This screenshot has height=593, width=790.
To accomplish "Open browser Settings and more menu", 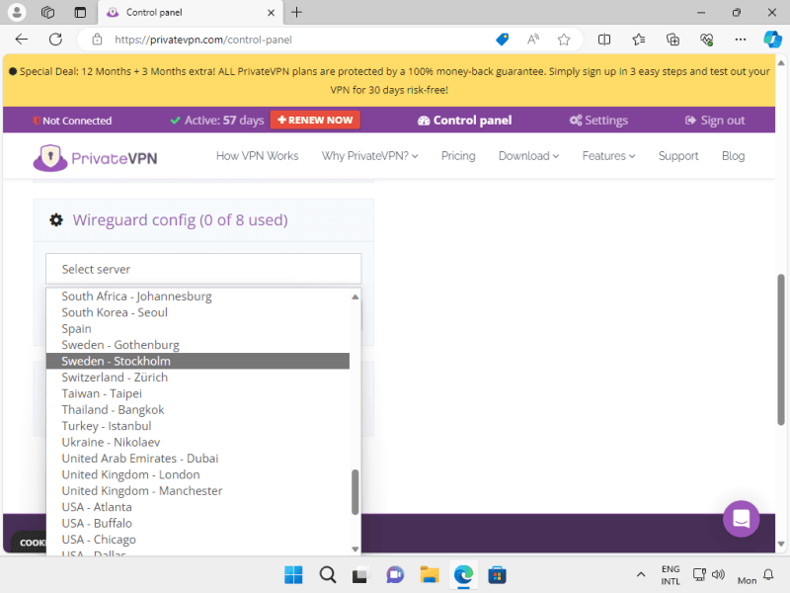I will point(740,40).
